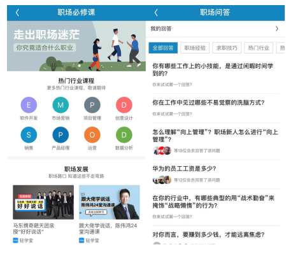Image resolution: width=286 pixels, height=254 pixels.
Task: Open question about 不易觉察的洗脑方式
Action: pyautogui.click(x=208, y=102)
